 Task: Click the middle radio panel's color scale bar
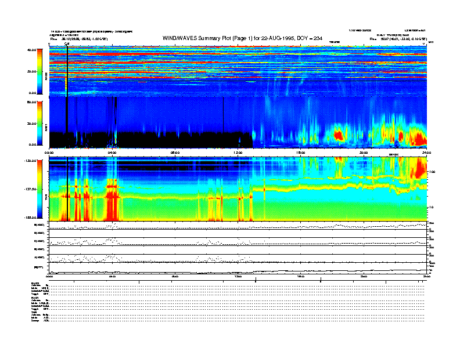[x=39, y=124]
